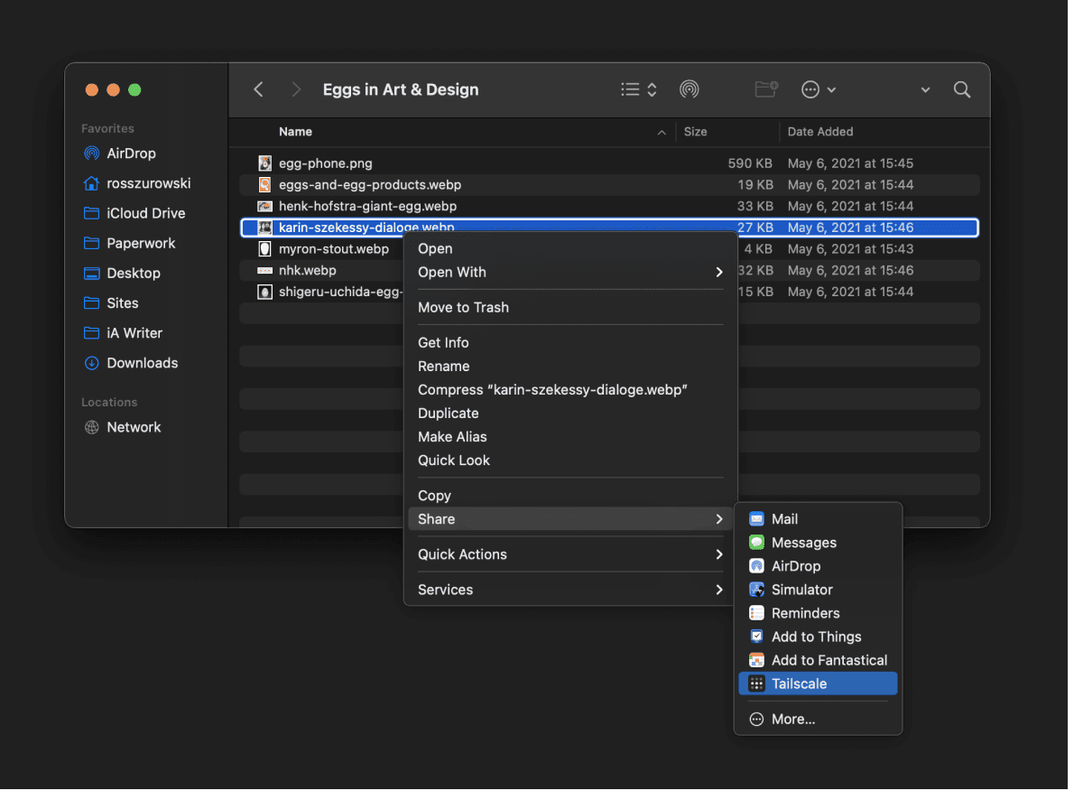Viewport: 1083px width, 800px height.
Task: Start a search with the magnifier icon
Action: click(x=961, y=89)
